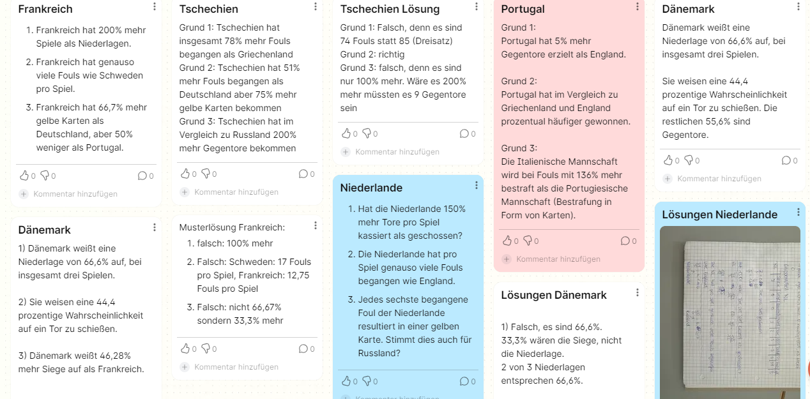Toggle thumbs up on Tschechien Lösung card
Image resolution: width=810 pixels, height=399 pixels.
[x=346, y=133]
